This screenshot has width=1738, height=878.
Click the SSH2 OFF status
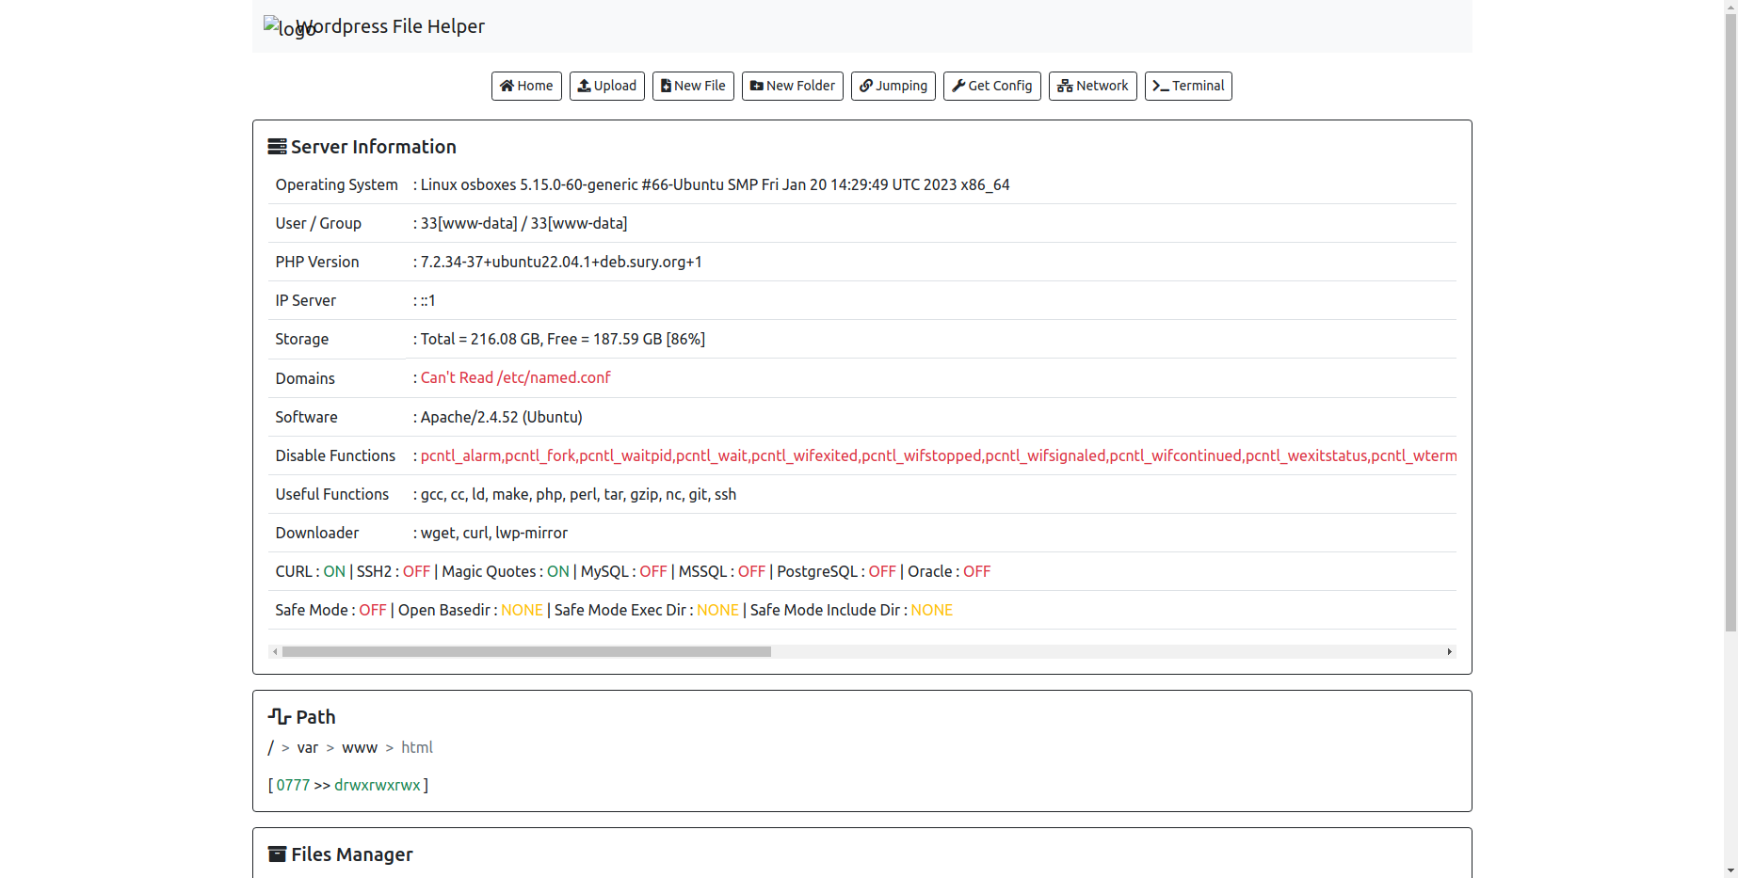416,571
